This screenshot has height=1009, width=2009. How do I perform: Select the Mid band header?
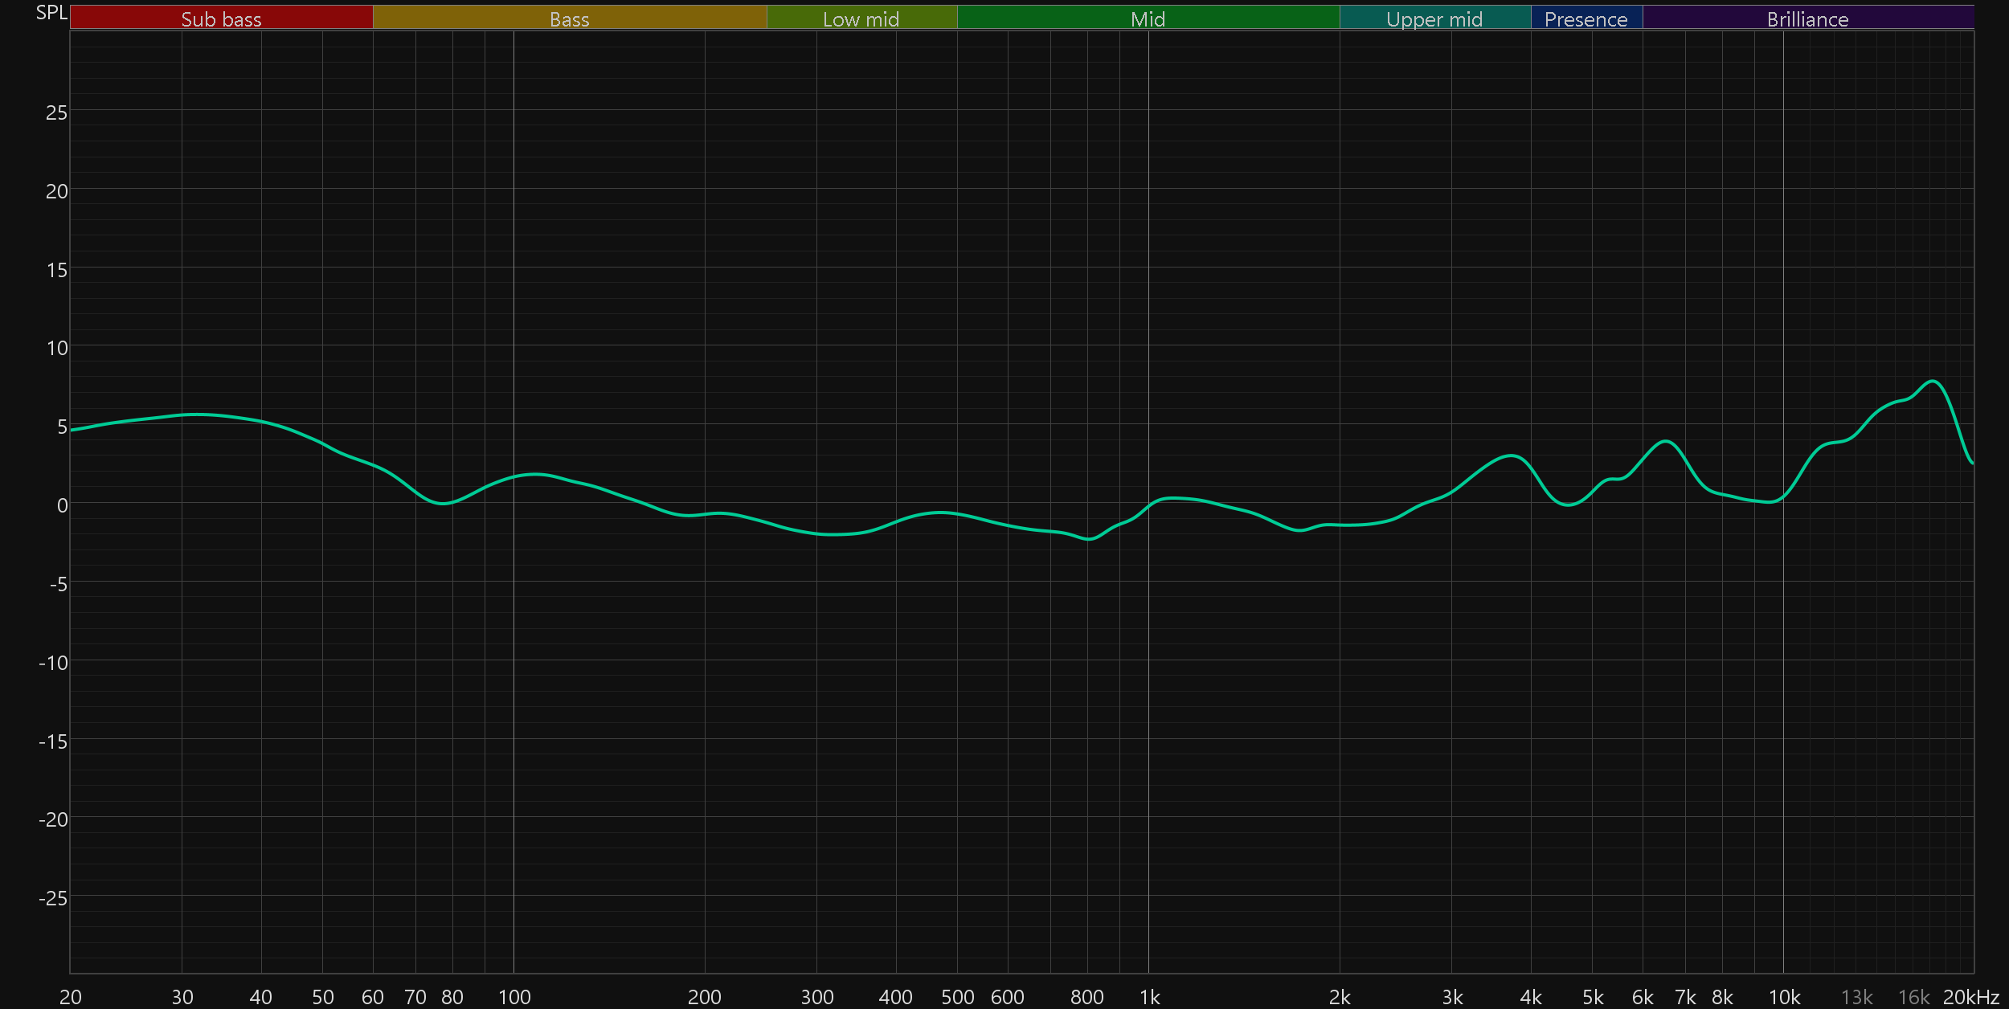pyautogui.click(x=1148, y=18)
